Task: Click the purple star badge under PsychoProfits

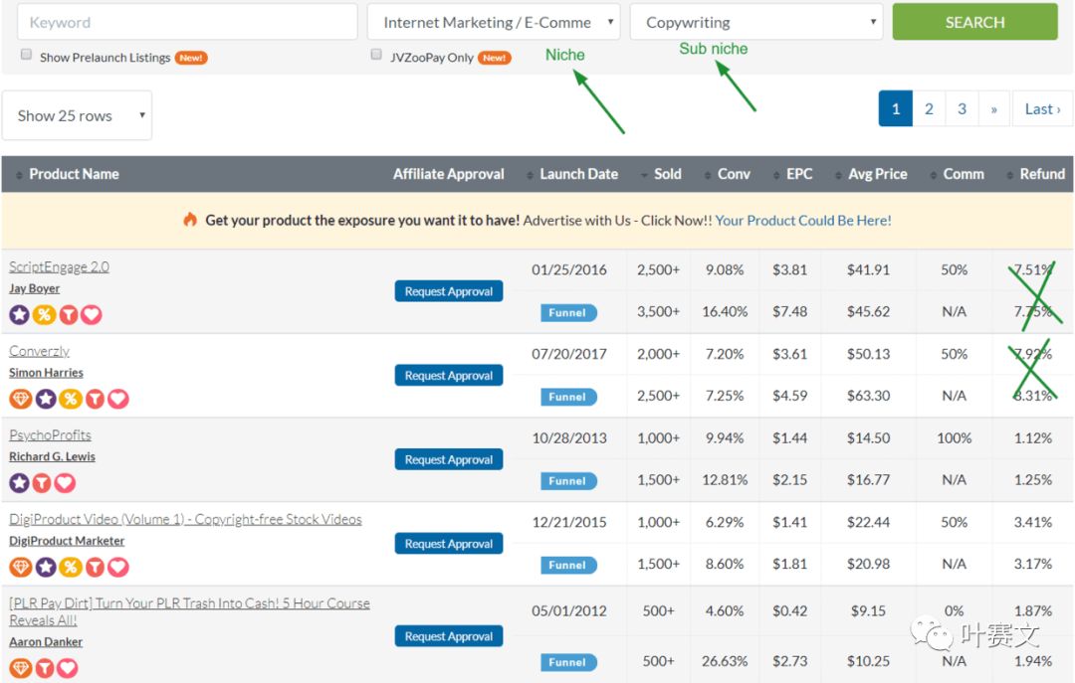Action: pos(19,483)
